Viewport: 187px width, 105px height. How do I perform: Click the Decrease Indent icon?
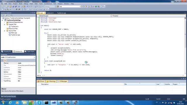[17, 9]
